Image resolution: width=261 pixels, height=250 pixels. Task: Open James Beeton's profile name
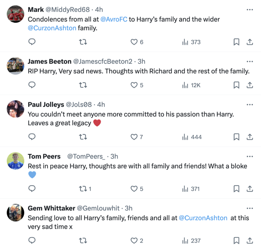49,62
